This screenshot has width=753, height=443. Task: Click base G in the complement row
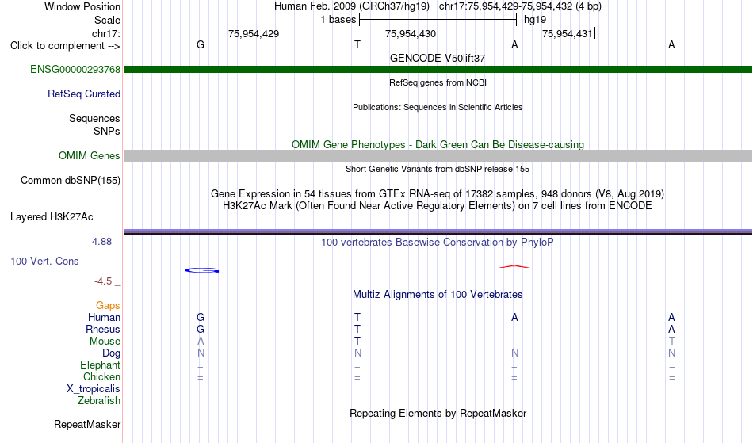(x=201, y=44)
